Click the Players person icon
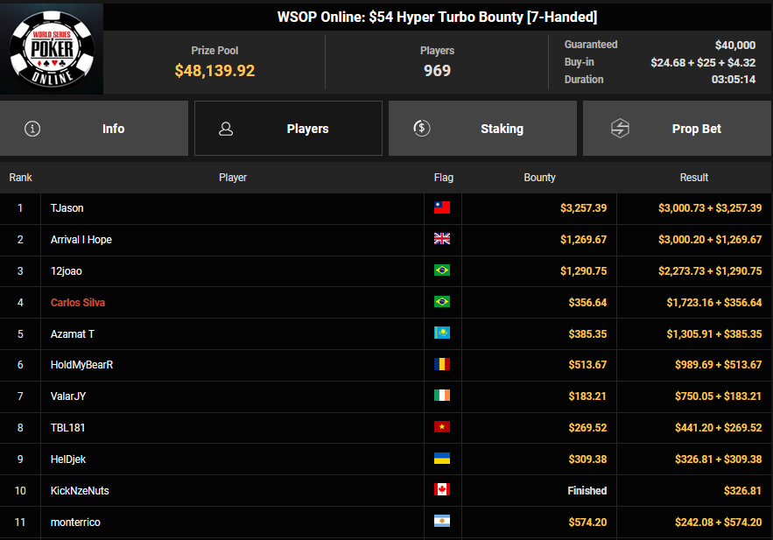This screenshot has width=773, height=540. click(x=226, y=129)
